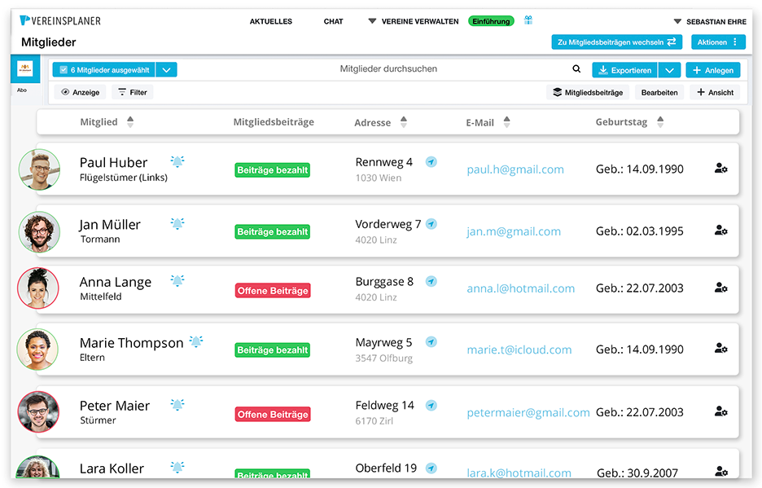Click the green 'Einführung' badge
The height and width of the screenshot is (488, 762).
490,21
